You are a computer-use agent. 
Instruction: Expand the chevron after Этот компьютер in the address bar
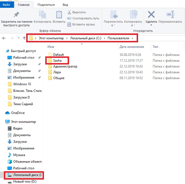tap(67, 38)
